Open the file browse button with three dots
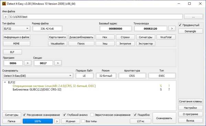Image resolution: width=206 pixels, height=126 pixels. coord(193,17)
